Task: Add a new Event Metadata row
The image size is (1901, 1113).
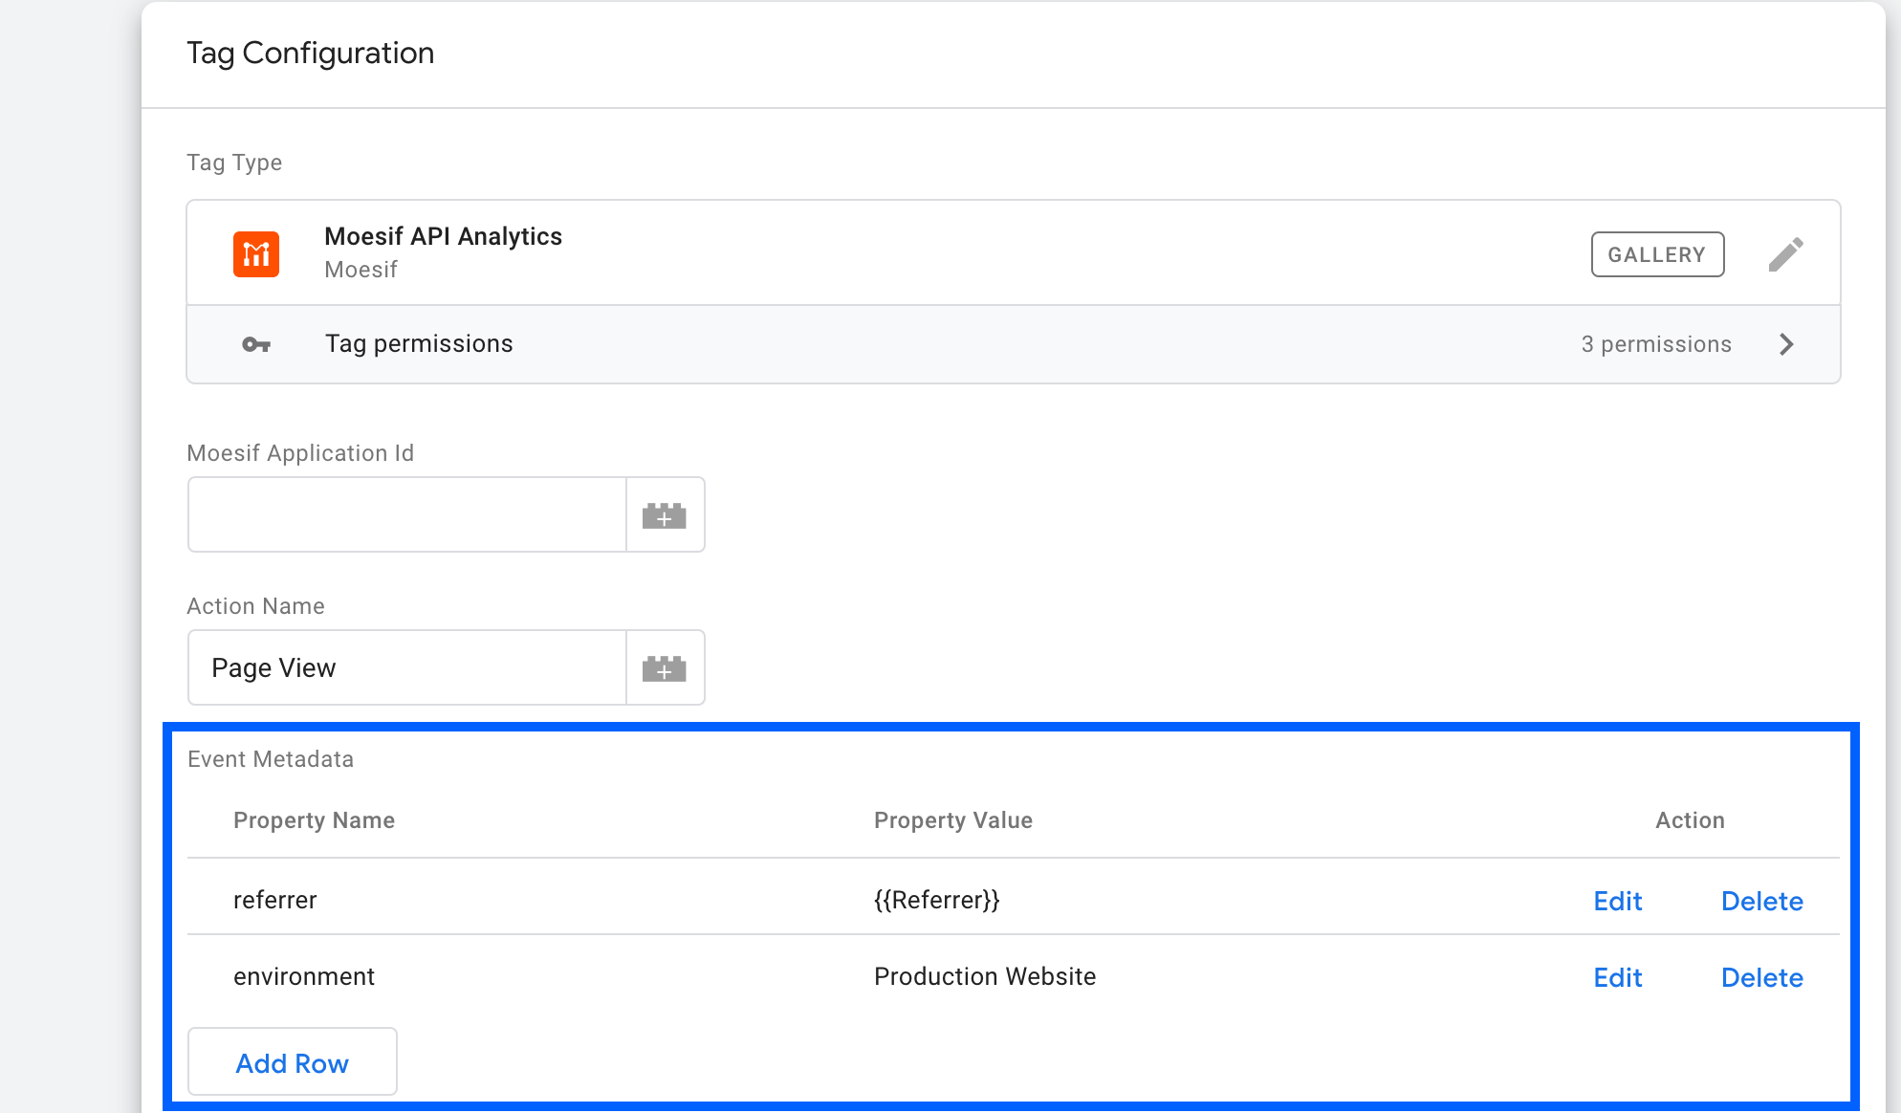Action: (293, 1062)
